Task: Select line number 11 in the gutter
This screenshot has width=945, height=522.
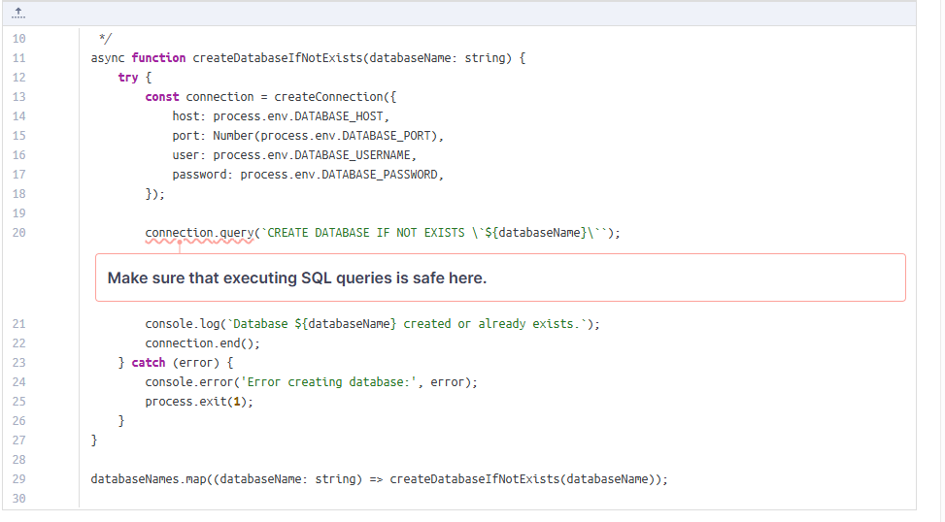Action: [x=18, y=58]
